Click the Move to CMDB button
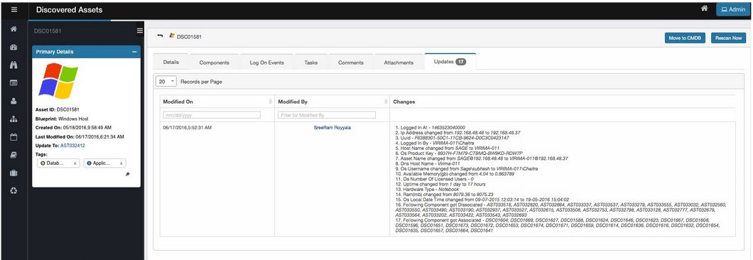 click(685, 38)
